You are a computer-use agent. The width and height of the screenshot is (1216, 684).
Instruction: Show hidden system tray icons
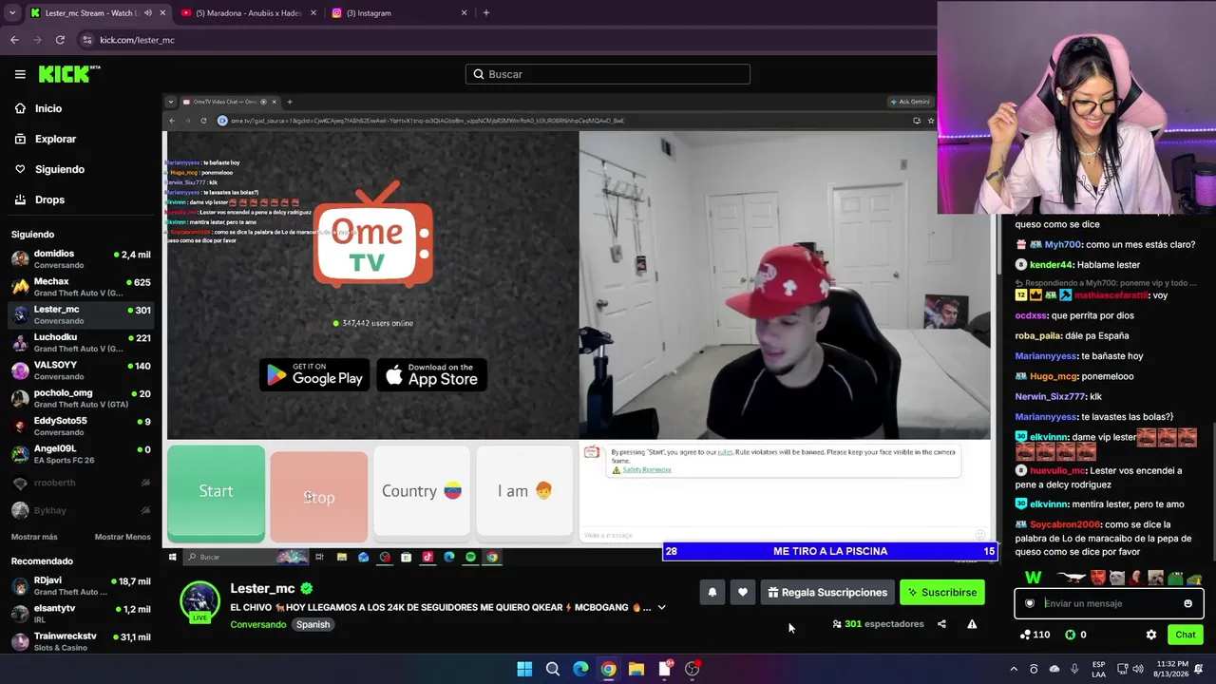[1014, 669]
